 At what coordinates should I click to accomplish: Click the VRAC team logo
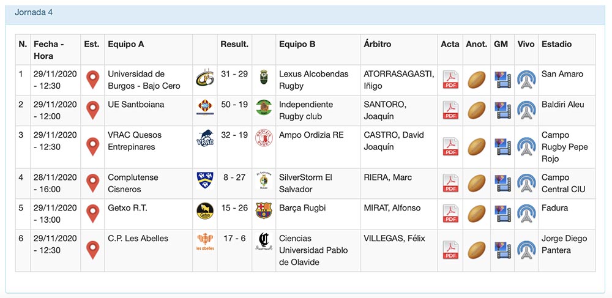tap(205, 137)
